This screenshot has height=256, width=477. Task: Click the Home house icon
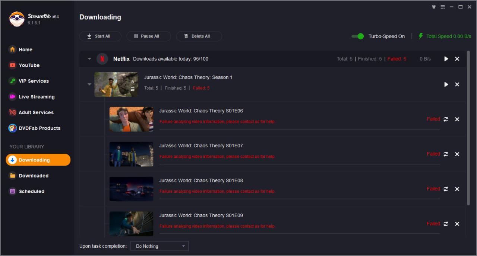pos(13,49)
